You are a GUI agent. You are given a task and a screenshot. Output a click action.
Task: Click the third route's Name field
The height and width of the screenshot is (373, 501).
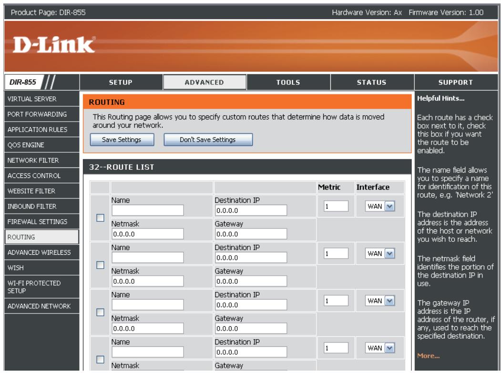click(148, 305)
